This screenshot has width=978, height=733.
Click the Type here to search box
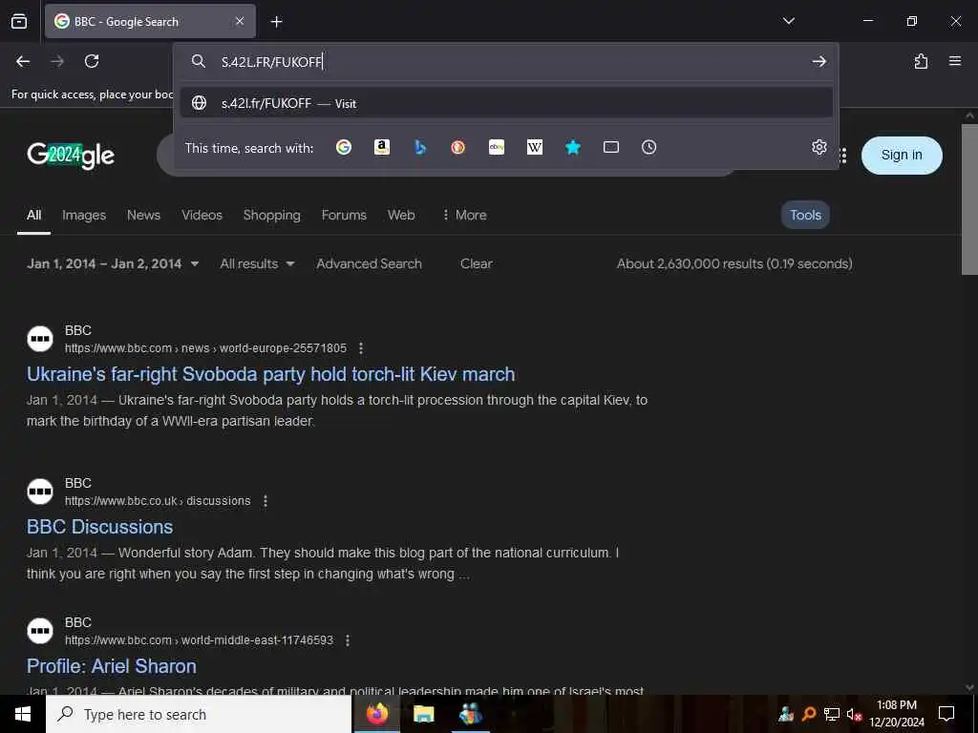tap(199, 714)
